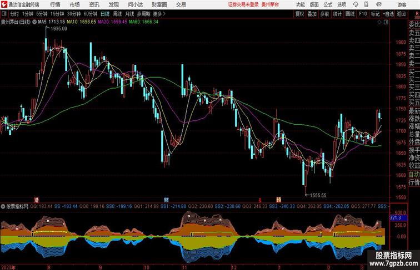
Task: Click the 叠加 overlay toolbar button
Action: click(x=312, y=14)
